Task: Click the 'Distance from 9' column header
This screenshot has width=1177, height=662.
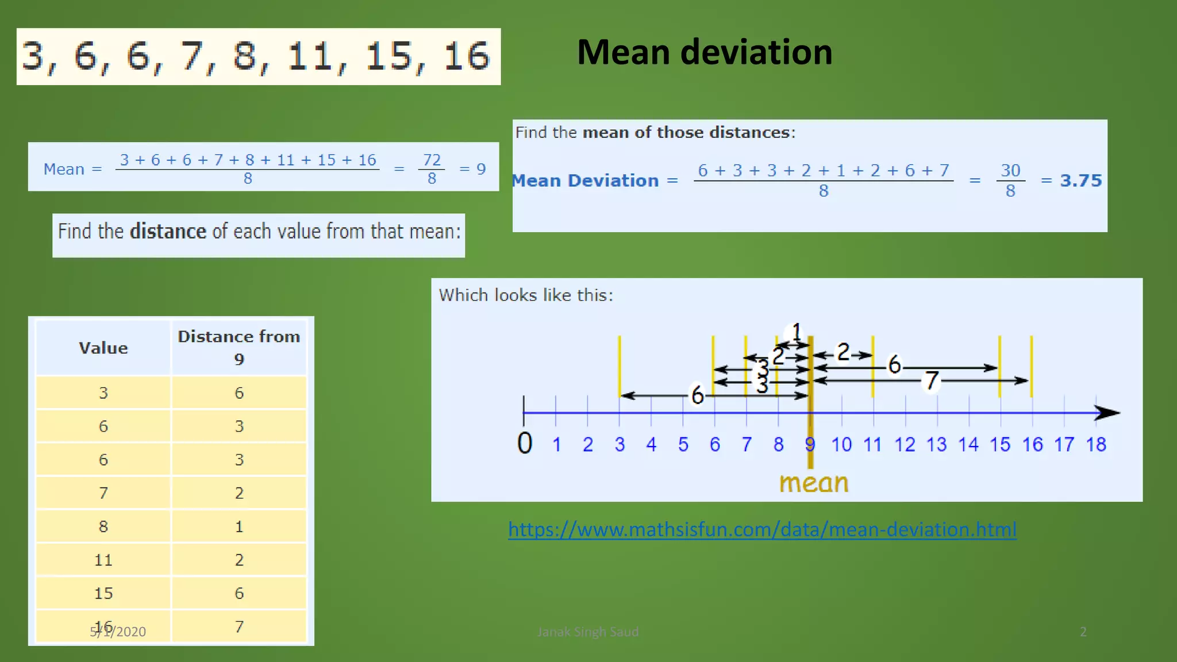Action: point(239,347)
